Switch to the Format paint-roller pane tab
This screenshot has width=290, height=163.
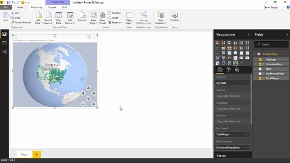tap(228, 70)
